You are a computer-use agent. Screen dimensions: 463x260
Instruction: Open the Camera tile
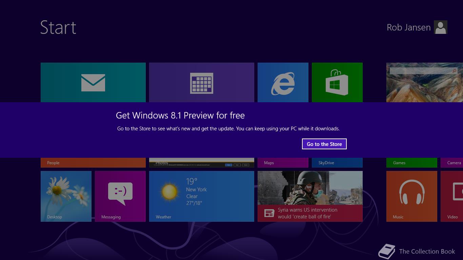(x=452, y=162)
